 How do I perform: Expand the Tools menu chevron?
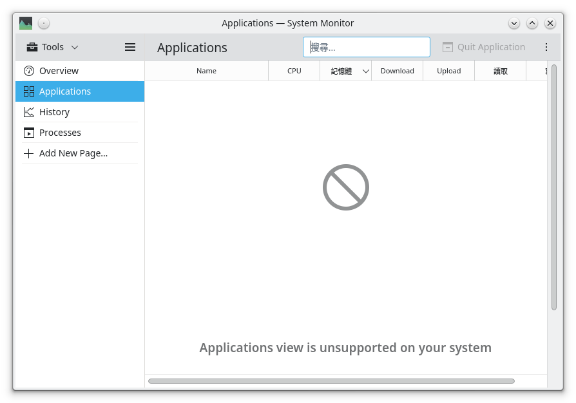pos(74,47)
